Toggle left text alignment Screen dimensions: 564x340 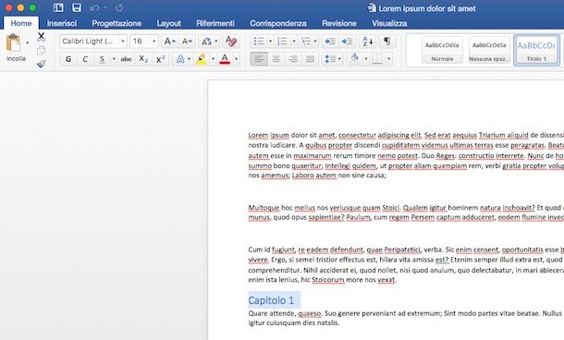pyautogui.click(x=259, y=59)
